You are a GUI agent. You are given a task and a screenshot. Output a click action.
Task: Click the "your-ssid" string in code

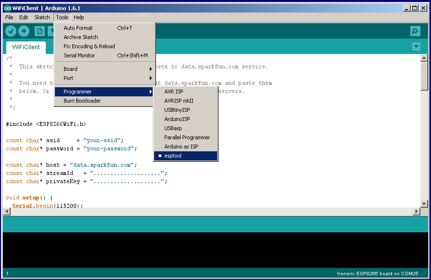pos(102,140)
